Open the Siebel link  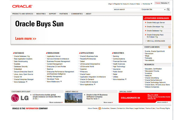pyautogui.click(x=82, y=61)
